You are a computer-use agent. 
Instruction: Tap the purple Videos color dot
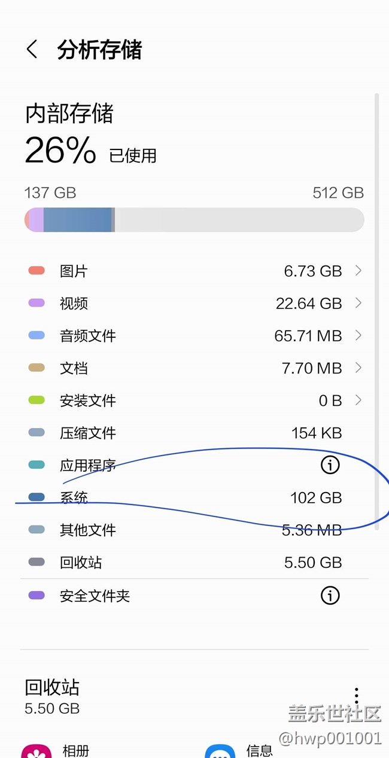37,303
